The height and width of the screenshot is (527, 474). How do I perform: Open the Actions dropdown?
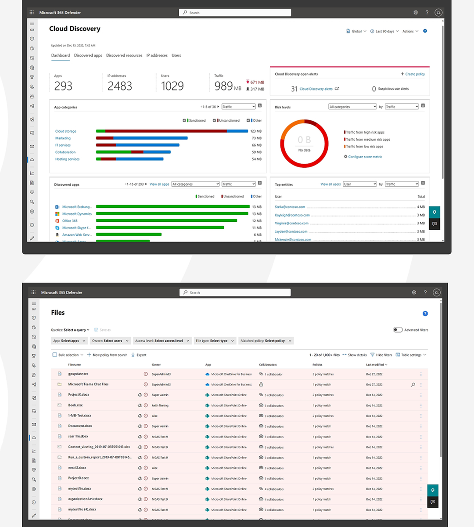(x=410, y=31)
